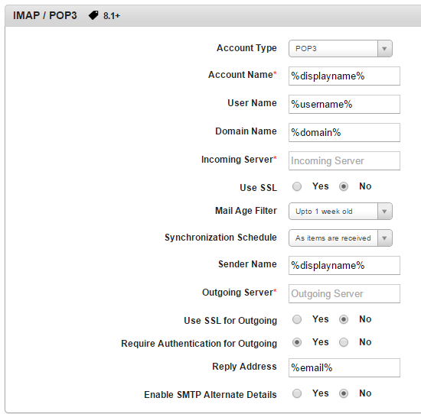
Task: Click the IMAP / POP3 panel header
Action: click(x=213, y=15)
